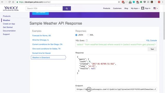Click the Yahoo Developer Network logo
The width and height of the screenshot is (165, 93).
tap(11, 9)
